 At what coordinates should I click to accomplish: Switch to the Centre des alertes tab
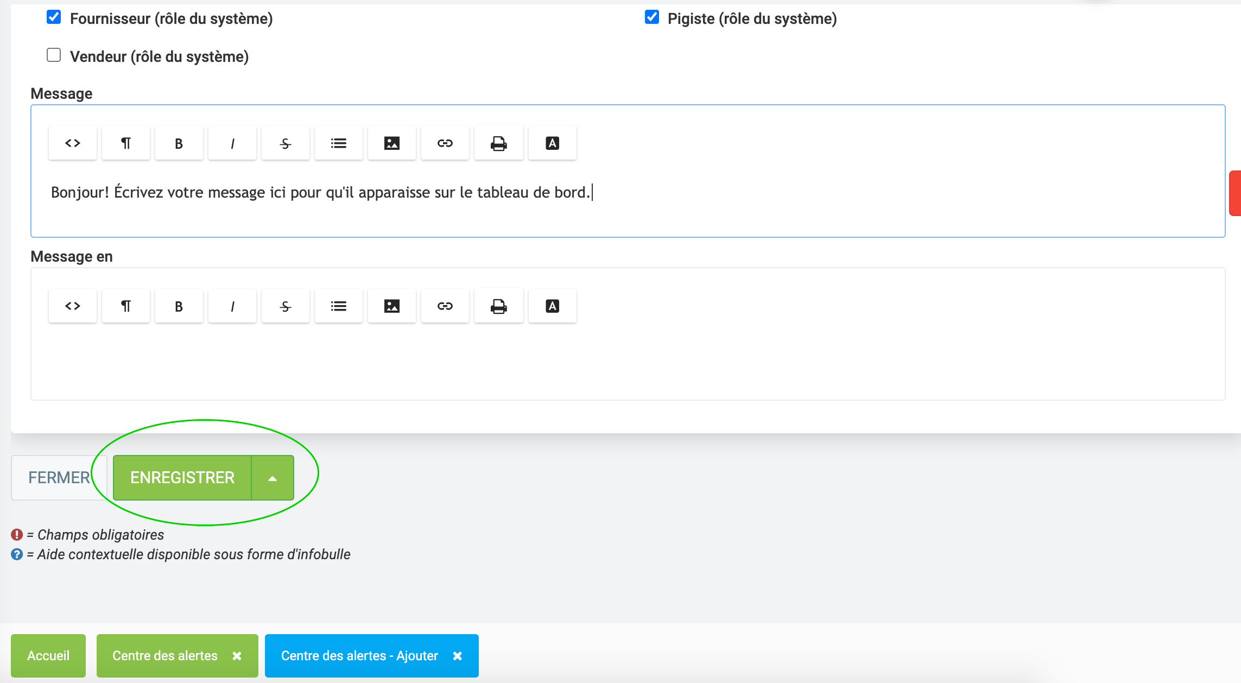tap(165, 656)
